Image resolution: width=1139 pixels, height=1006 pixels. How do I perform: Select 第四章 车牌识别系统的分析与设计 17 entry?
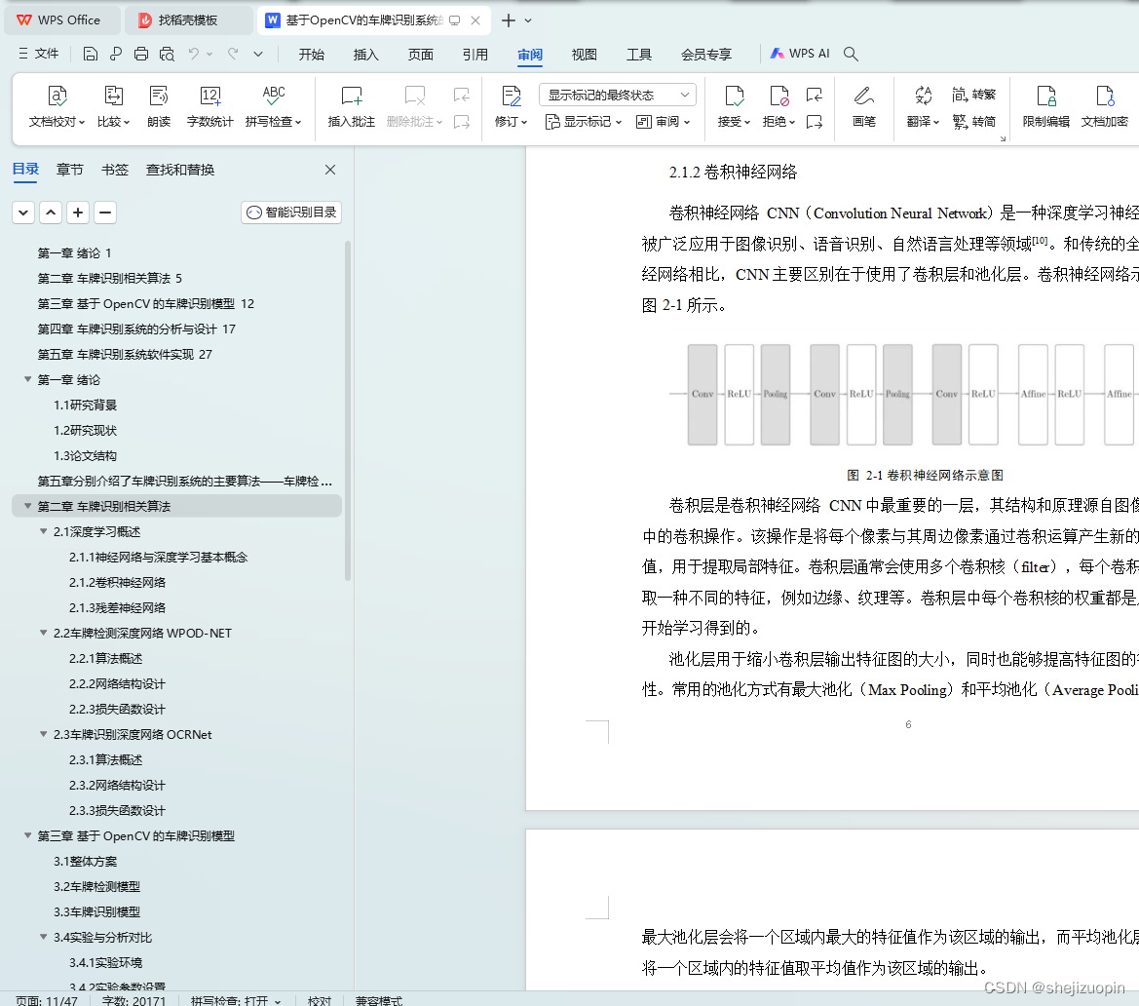pos(136,329)
